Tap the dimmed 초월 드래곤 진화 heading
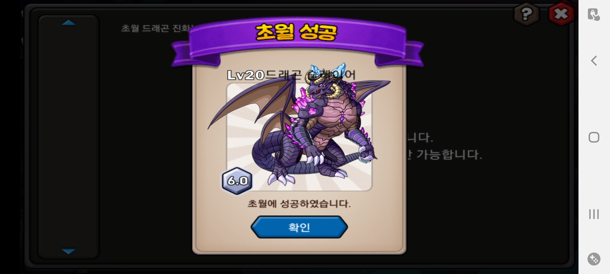Image resolution: width=610 pixels, height=274 pixels. point(156,28)
